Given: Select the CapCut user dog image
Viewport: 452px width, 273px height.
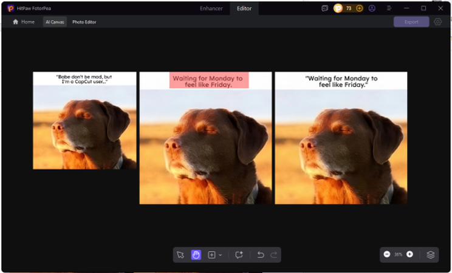Looking at the screenshot, I should pos(85,120).
